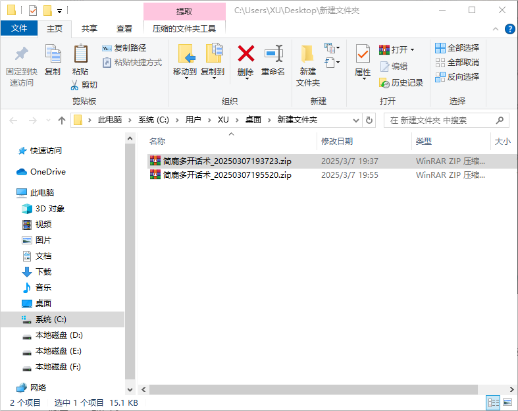This screenshot has height=411, width=518.
Task: Click 系统 (C:) in the address breadcrumb
Action: point(153,120)
